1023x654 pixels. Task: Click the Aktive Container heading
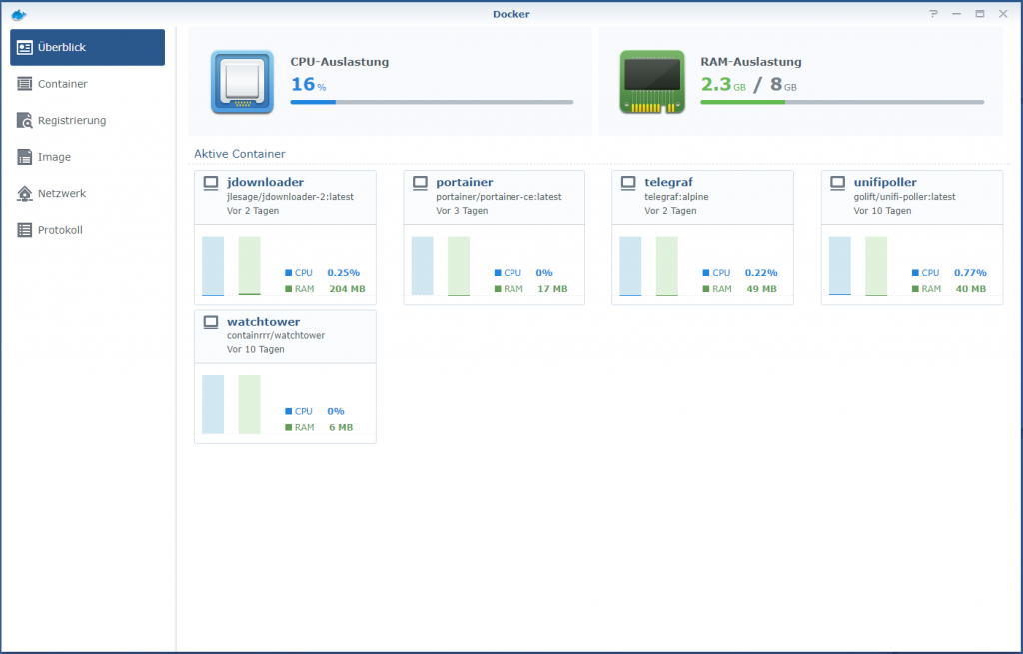[x=240, y=154]
